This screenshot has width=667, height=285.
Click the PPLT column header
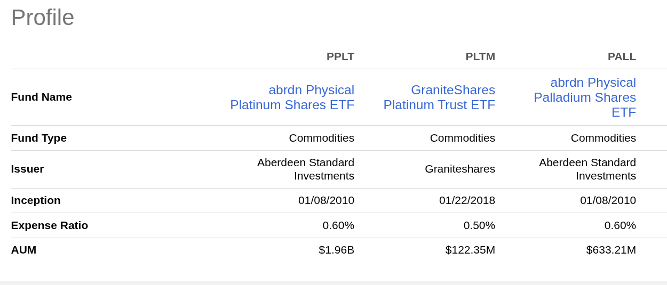(x=340, y=56)
